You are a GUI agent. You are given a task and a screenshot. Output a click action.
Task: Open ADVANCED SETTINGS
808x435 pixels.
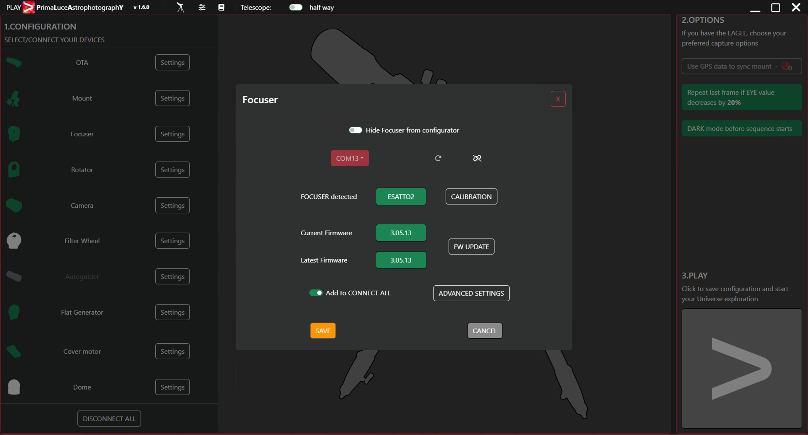tap(471, 293)
